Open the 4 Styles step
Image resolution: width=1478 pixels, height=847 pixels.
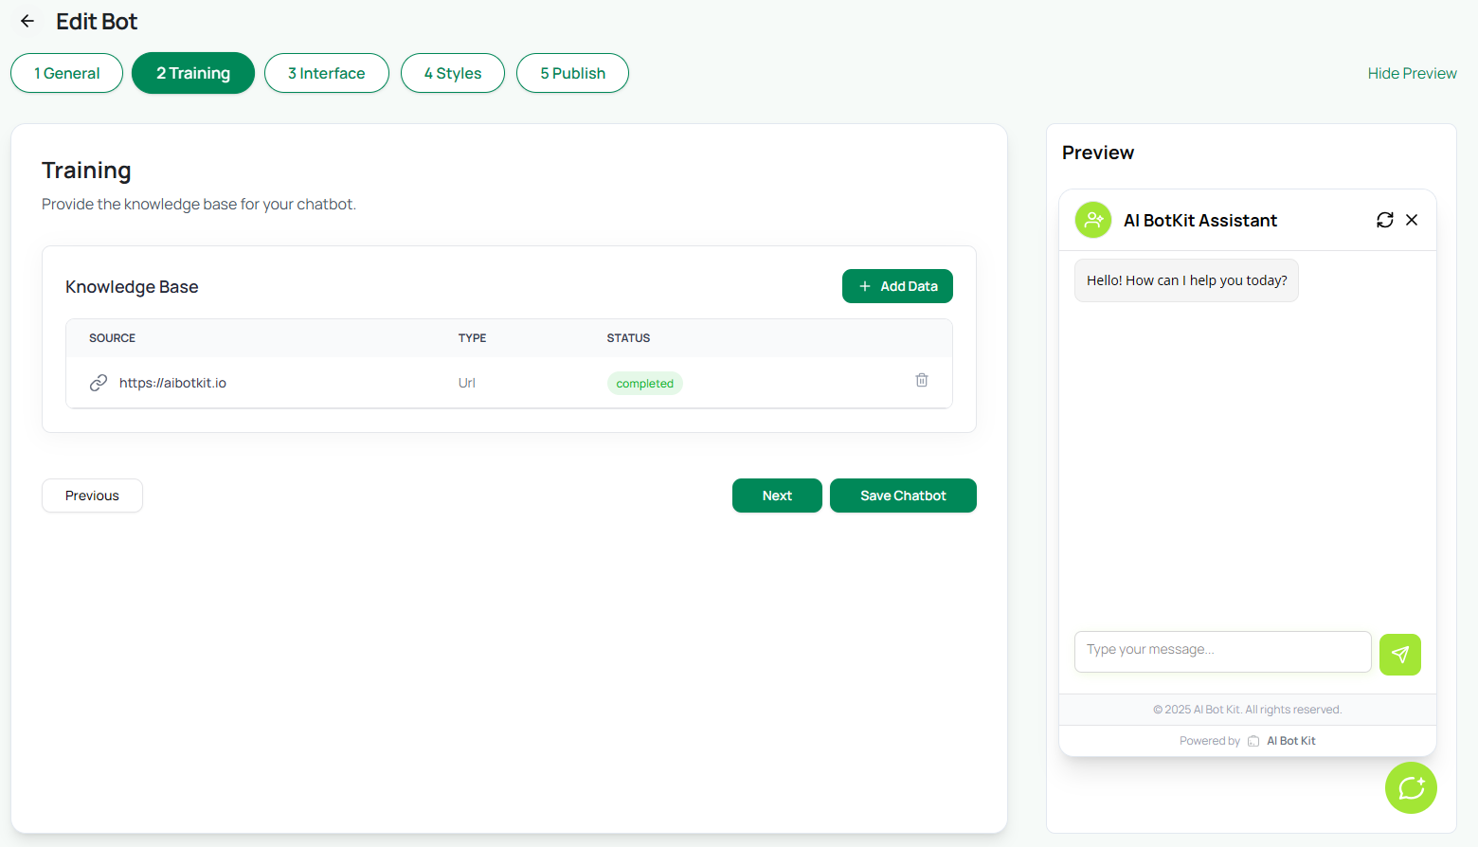click(x=452, y=73)
